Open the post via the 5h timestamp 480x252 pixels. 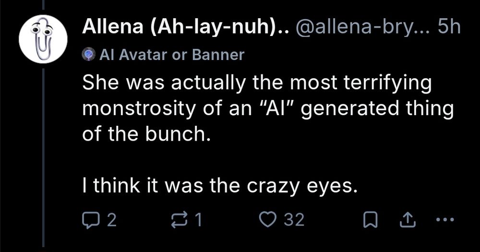pos(450,28)
